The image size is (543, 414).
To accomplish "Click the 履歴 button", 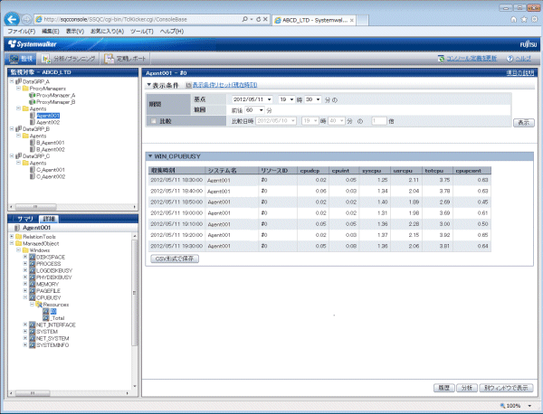I will (444, 388).
